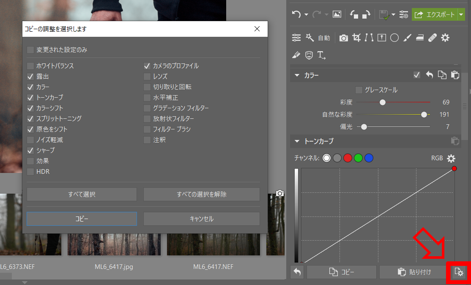Show original image compare icon
Image resolution: width=471 pixels, height=285 pixels.
(337, 14)
